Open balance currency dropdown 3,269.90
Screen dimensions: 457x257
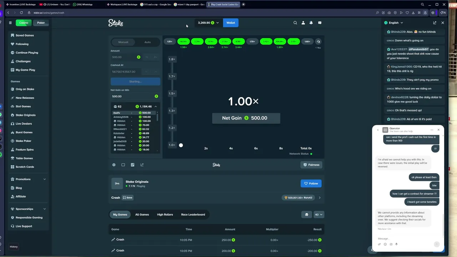click(x=209, y=23)
